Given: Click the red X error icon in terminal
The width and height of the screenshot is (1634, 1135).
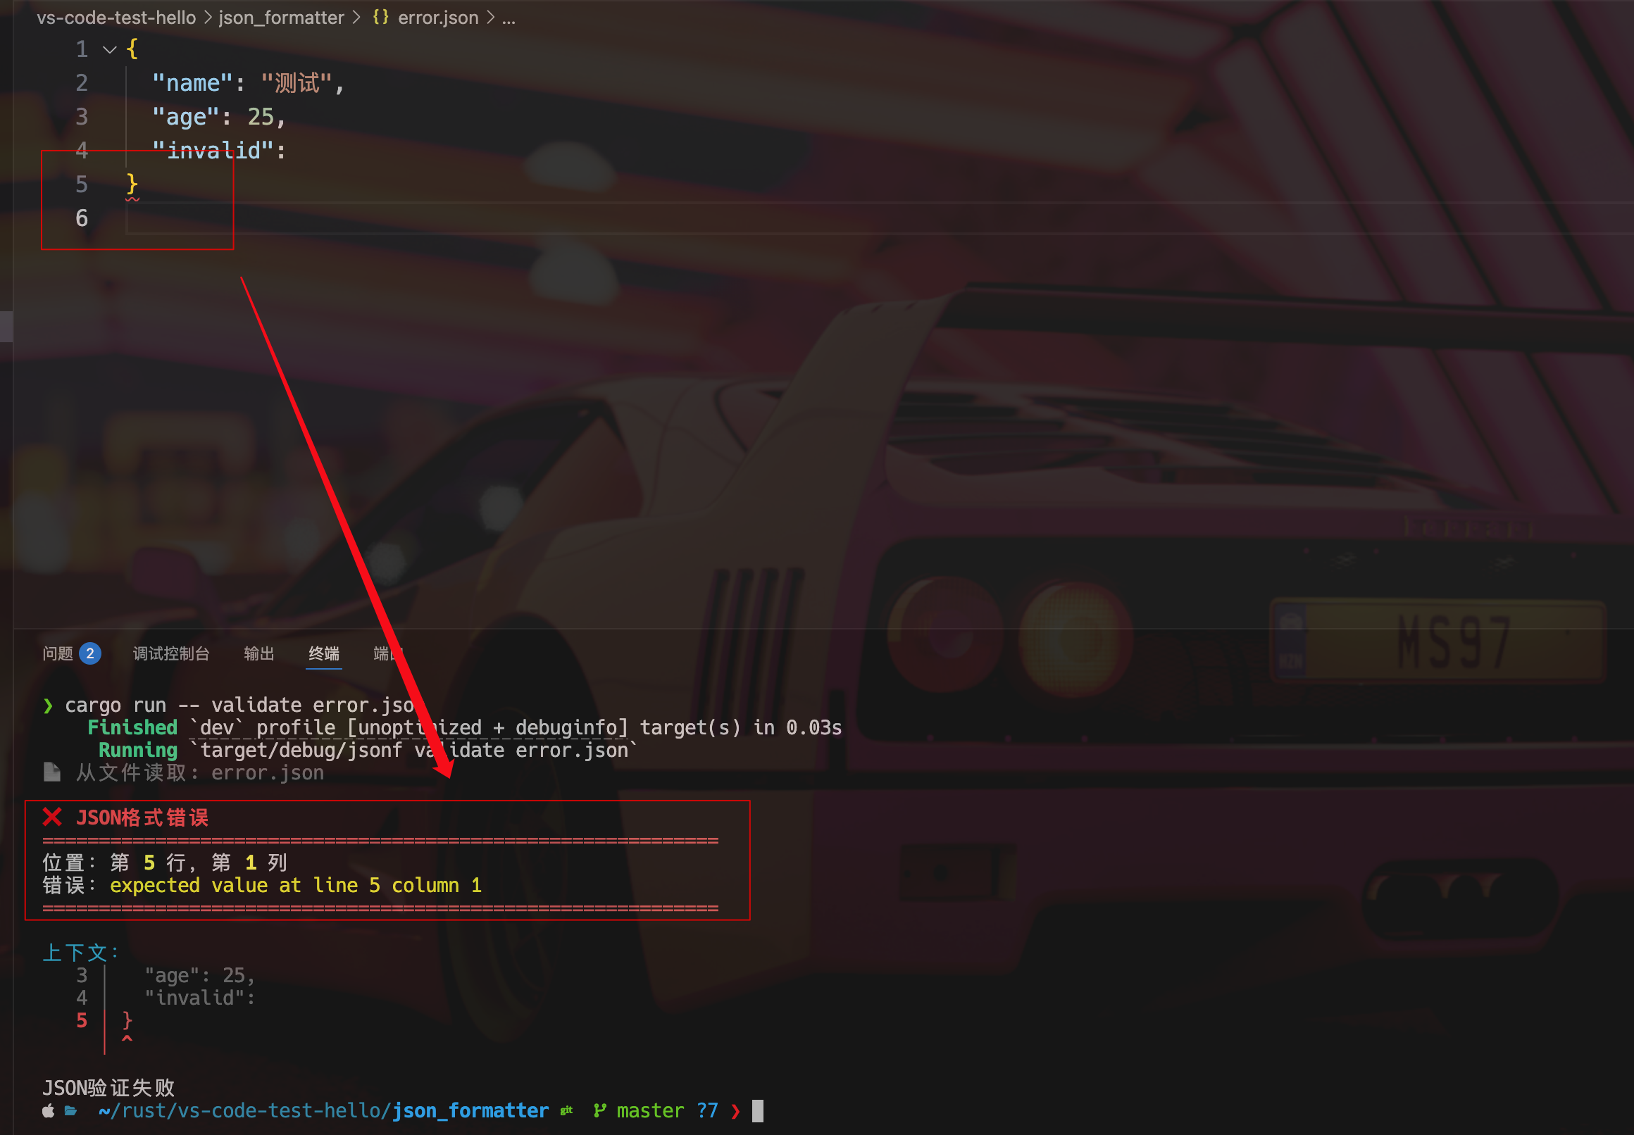Looking at the screenshot, I should [52, 817].
